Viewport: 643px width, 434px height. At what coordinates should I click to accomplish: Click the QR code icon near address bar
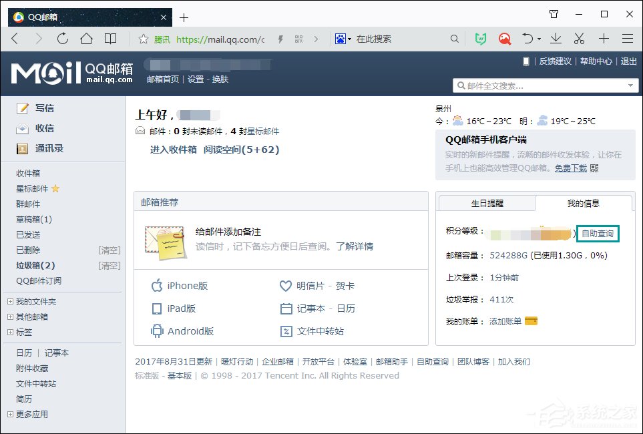298,39
